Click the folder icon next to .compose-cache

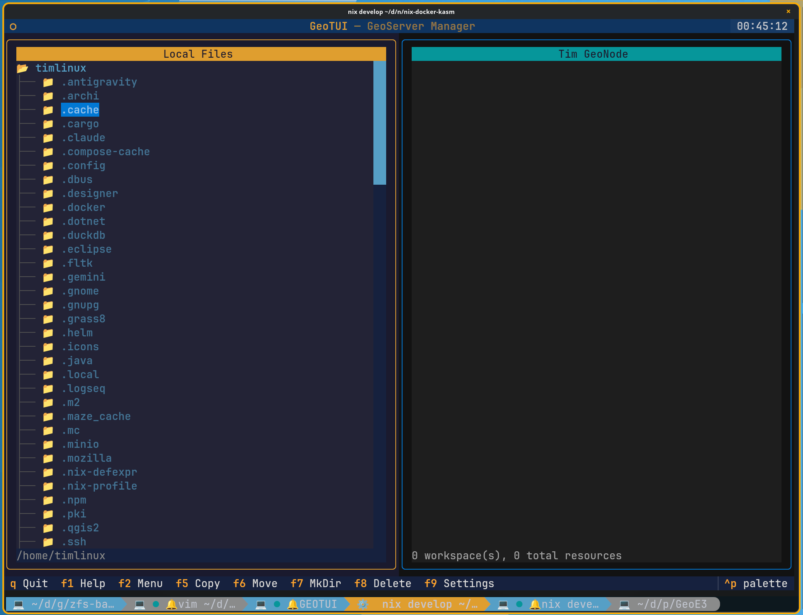click(x=48, y=152)
